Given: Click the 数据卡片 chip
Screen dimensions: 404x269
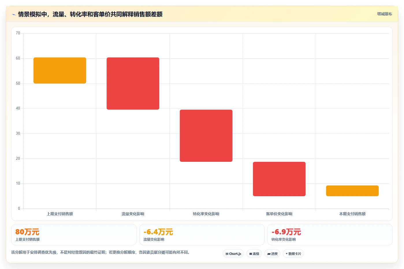Looking at the screenshot, I should pyautogui.click(x=293, y=254).
